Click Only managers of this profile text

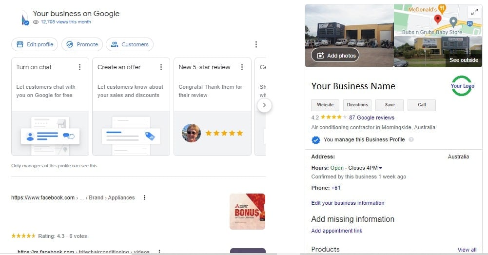[54, 166]
